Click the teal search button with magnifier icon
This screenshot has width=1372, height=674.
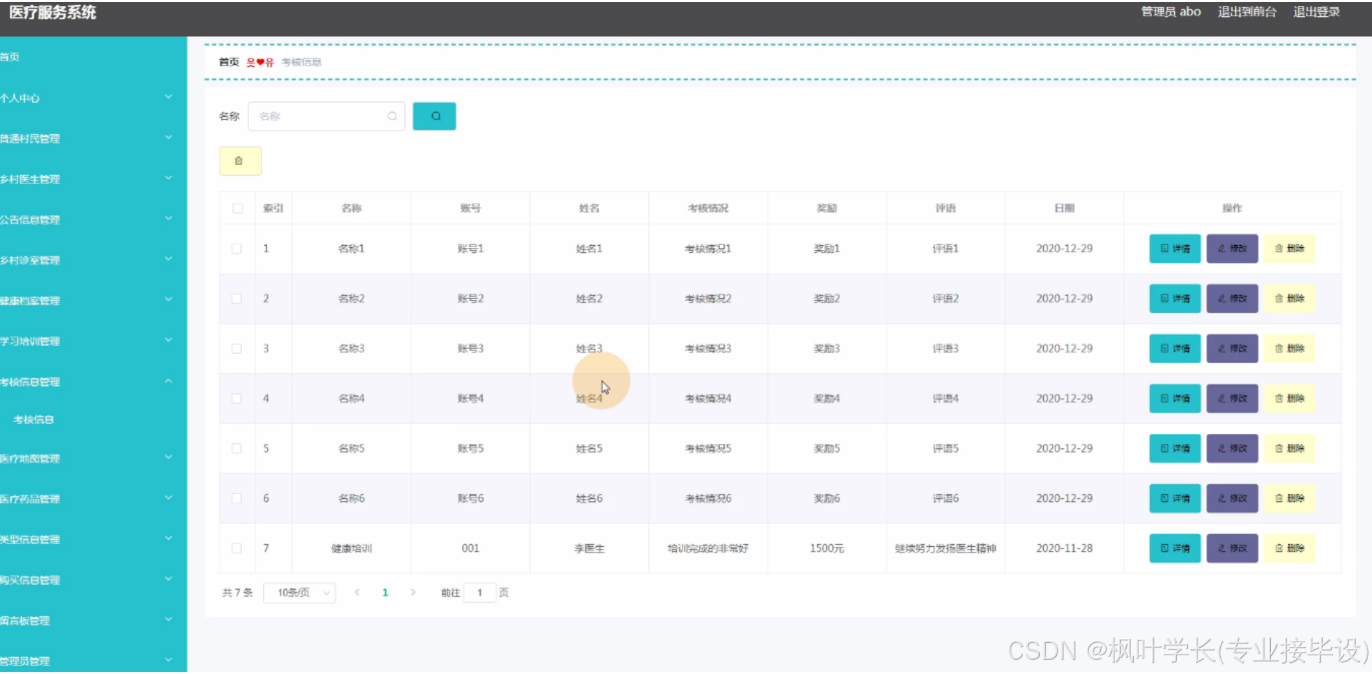click(x=435, y=116)
